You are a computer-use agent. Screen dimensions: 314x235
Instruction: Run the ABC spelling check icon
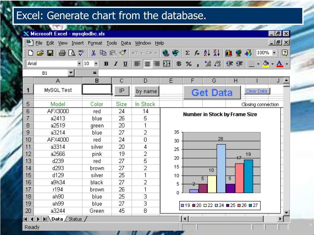coord(81,53)
